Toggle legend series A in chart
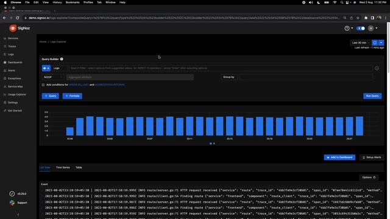Image resolution: width=390 pixels, height=219 pixels. coord(212,144)
